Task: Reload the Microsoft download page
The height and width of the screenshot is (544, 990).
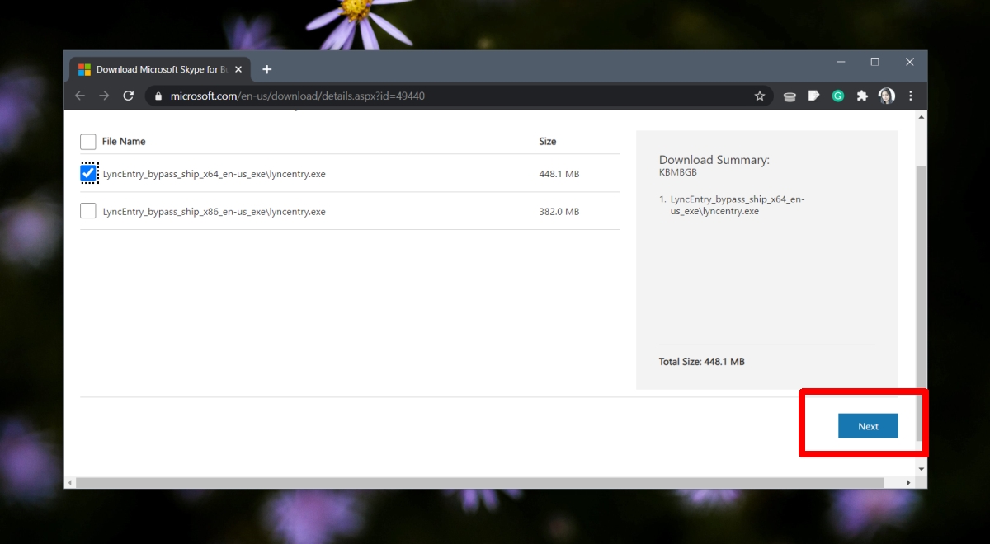Action: [x=129, y=96]
